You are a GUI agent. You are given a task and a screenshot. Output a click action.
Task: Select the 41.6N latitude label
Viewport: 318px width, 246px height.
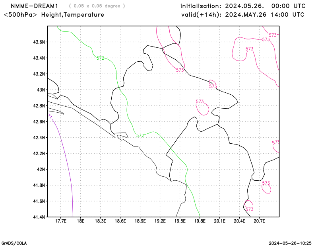pos(39,201)
